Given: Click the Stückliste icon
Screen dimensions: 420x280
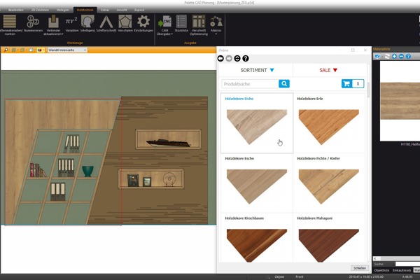Looking at the screenshot, I should point(181,22).
